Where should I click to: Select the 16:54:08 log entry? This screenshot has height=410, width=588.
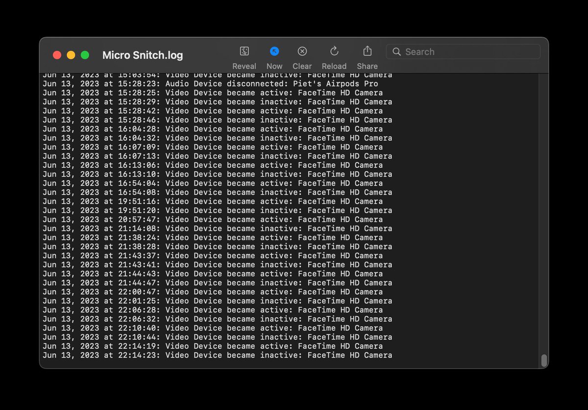coord(218,192)
